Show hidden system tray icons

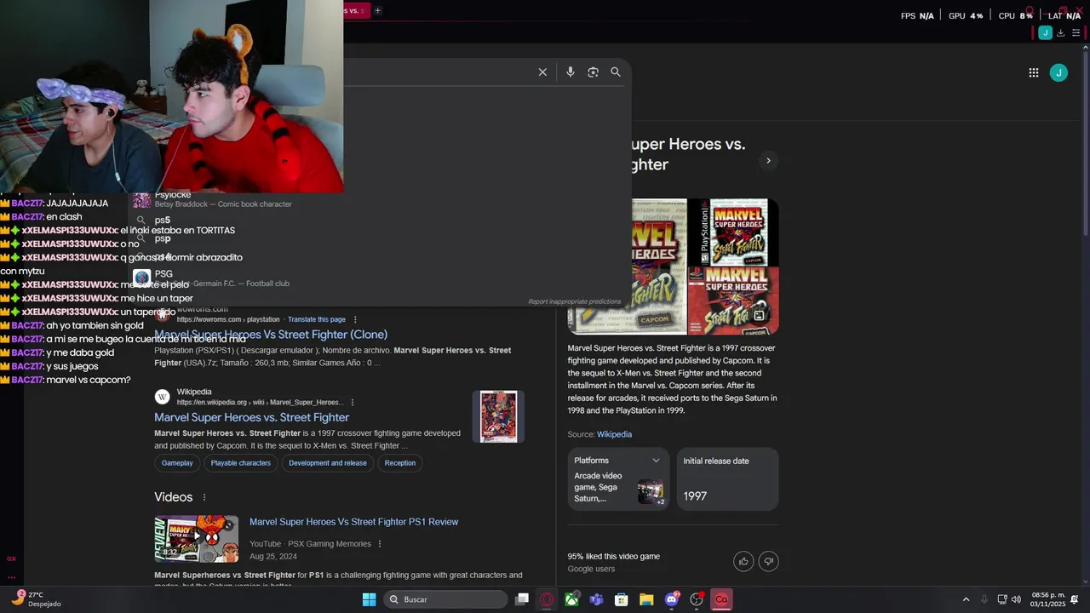(966, 599)
